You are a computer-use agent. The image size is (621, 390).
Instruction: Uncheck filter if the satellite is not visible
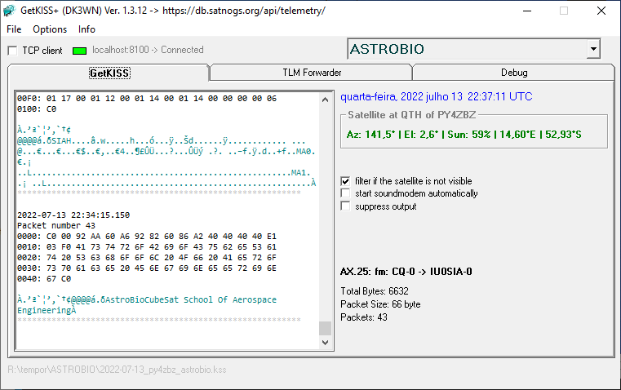click(345, 181)
